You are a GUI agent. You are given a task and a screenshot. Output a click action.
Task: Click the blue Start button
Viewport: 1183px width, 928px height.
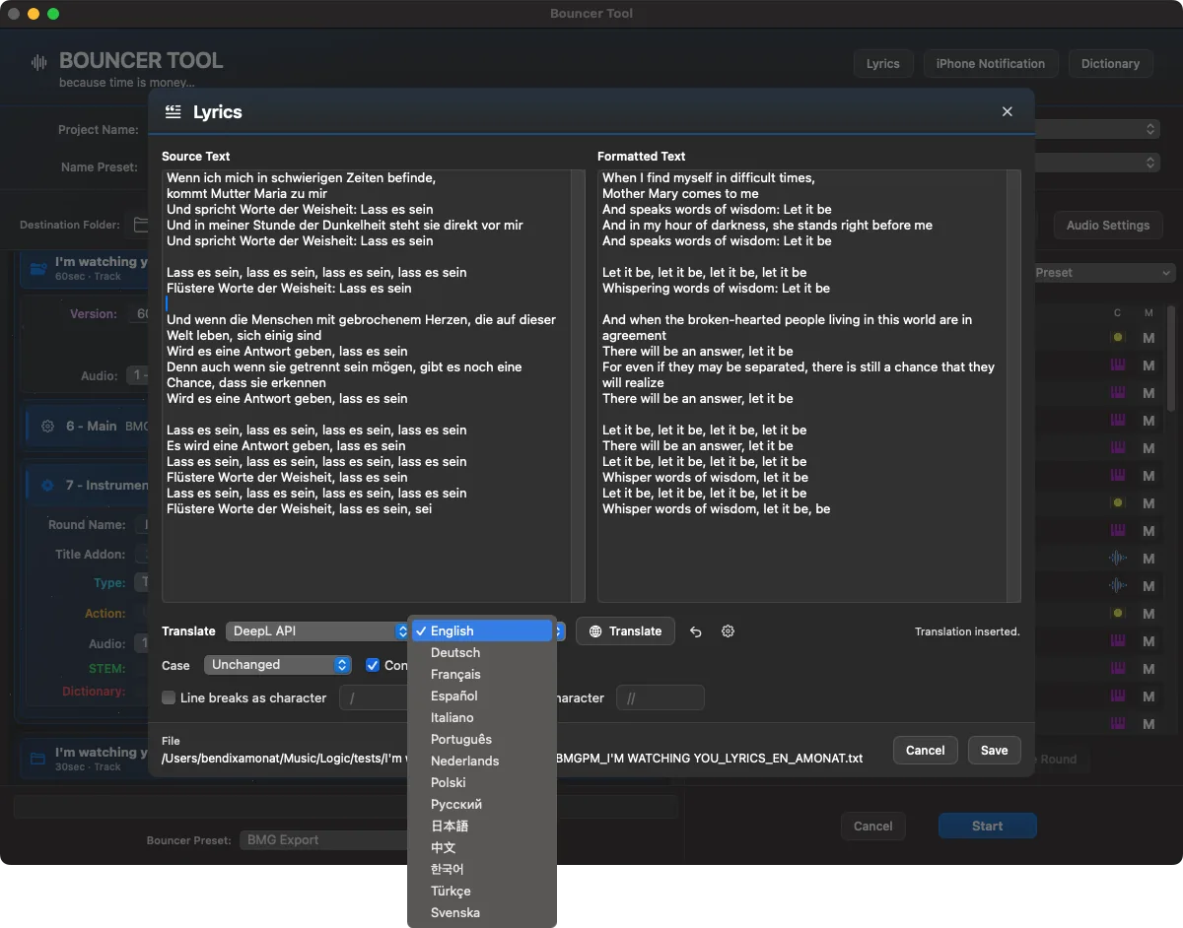point(987,827)
